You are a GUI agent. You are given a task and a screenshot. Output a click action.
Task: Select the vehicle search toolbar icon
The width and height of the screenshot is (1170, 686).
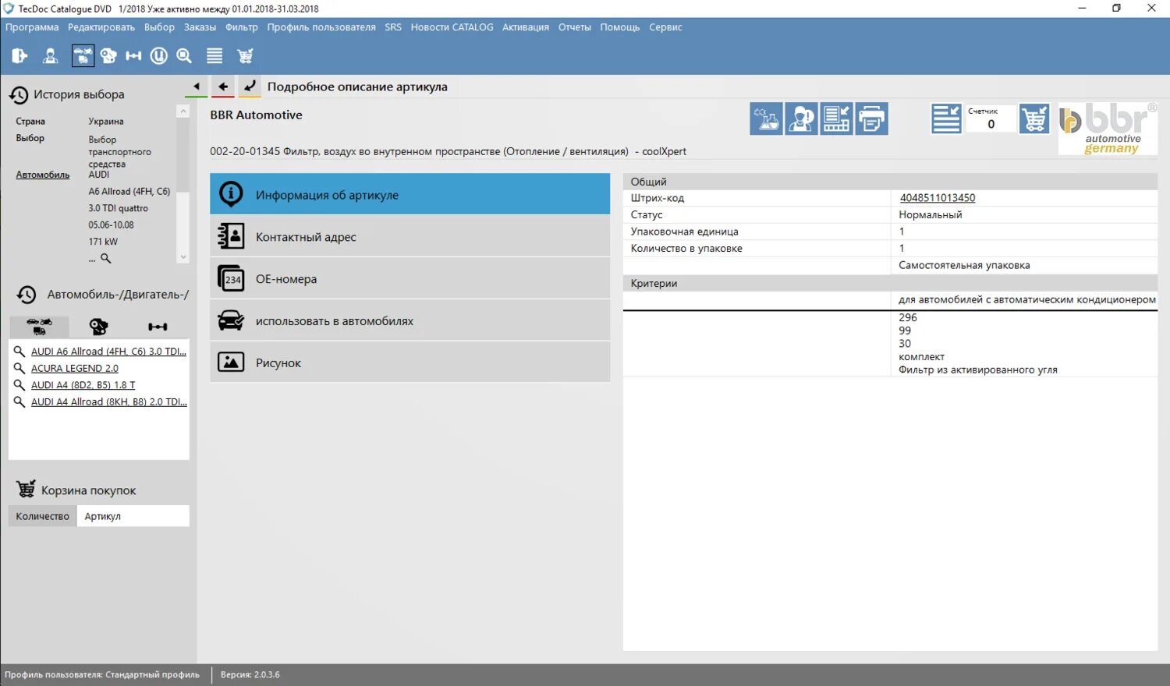point(83,56)
